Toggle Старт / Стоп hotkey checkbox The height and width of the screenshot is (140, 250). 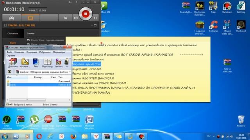[29, 40]
